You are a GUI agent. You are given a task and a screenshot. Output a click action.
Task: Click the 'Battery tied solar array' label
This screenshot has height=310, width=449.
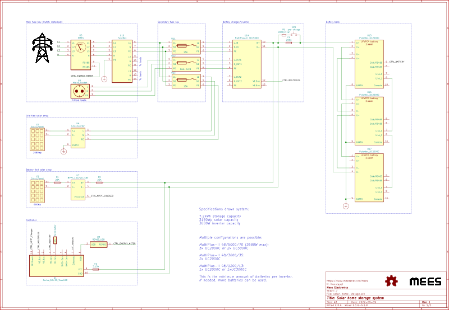click(x=39, y=170)
